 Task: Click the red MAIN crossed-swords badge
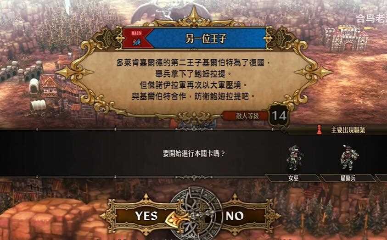(136, 39)
